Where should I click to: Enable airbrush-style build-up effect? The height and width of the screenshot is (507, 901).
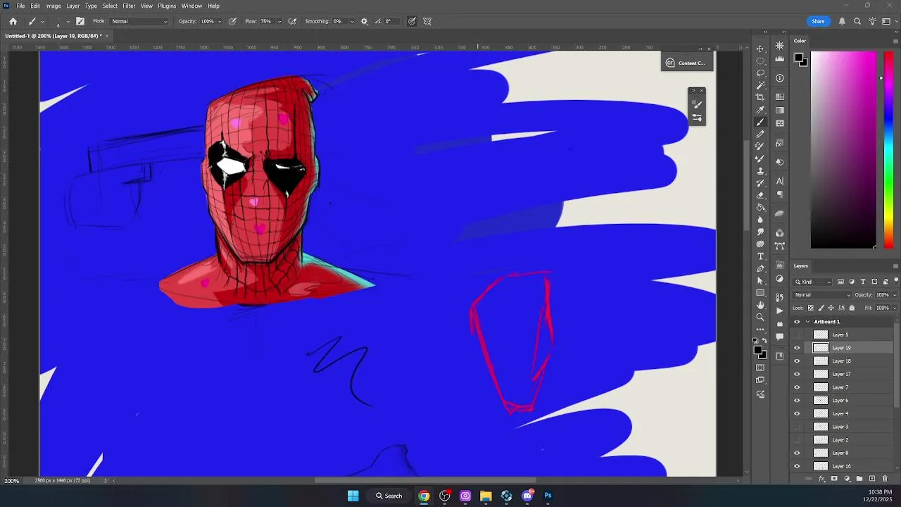point(292,21)
